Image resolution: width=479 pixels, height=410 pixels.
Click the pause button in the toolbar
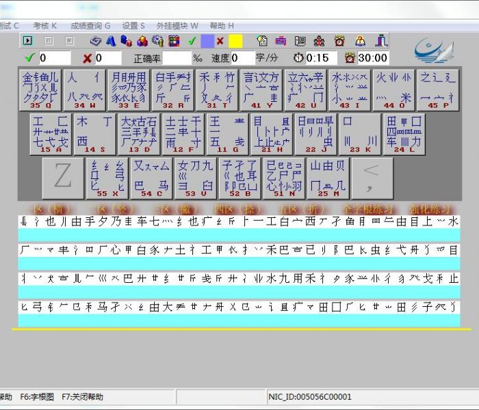tap(49, 40)
